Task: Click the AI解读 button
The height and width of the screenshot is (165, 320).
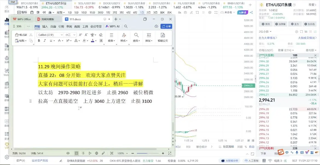Action: pos(242,13)
